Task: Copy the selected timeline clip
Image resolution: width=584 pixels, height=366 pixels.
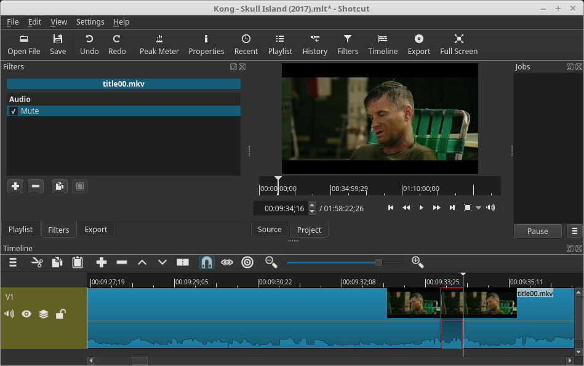Action: point(57,262)
